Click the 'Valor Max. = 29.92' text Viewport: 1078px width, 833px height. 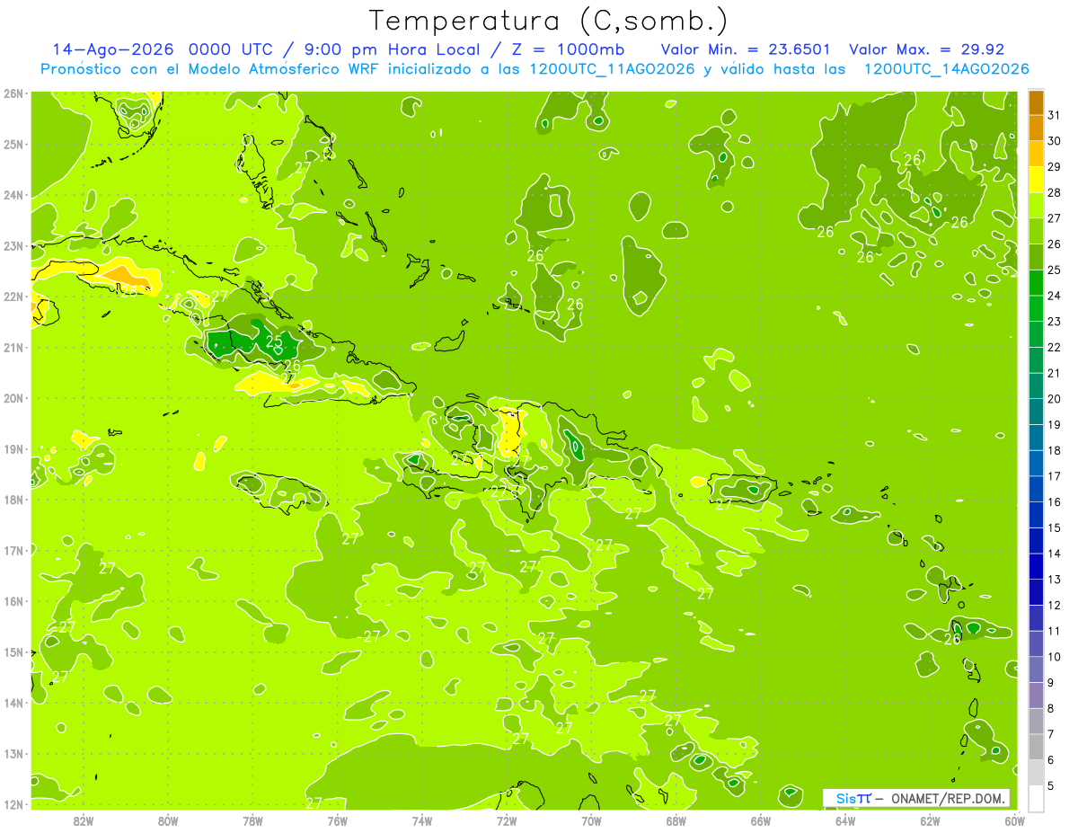tap(926, 49)
